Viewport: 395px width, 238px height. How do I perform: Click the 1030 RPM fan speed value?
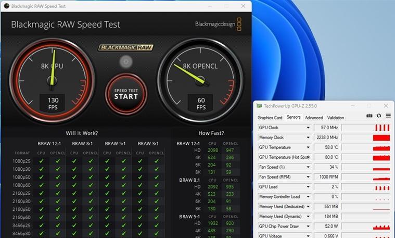point(327,177)
